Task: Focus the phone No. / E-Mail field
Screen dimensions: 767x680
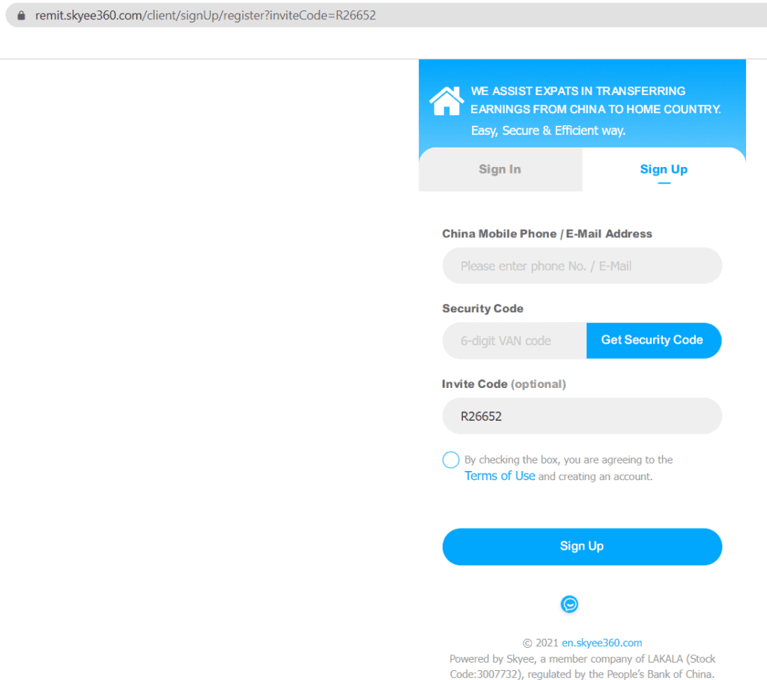Action: pos(582,266)
